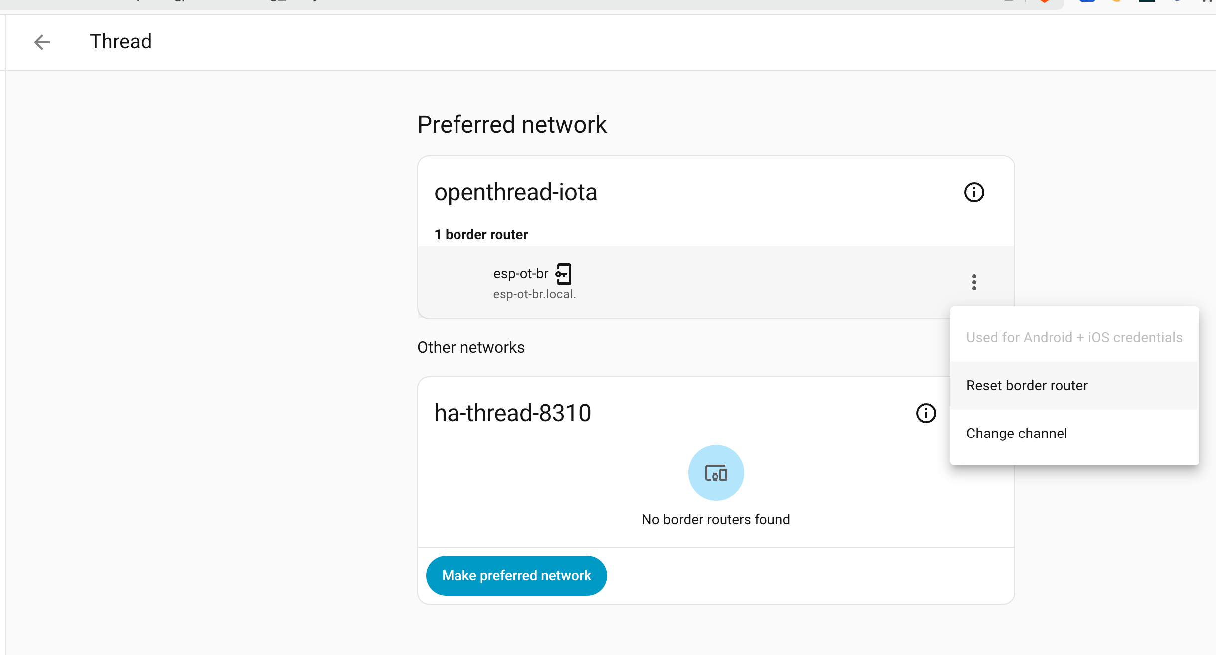Image resolution: width=1216 pixels, height=655 pixels.
Task: Select Reset border router menu item
Action: [x=1027, y=386]
